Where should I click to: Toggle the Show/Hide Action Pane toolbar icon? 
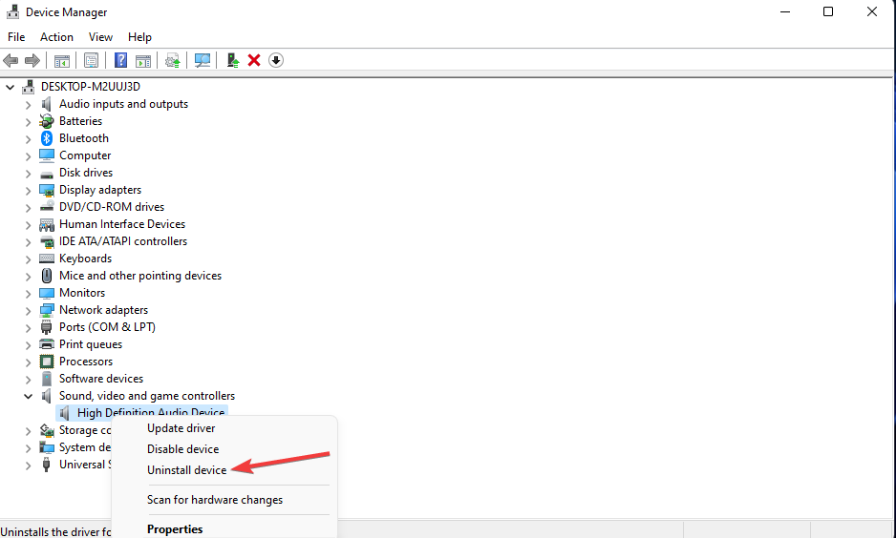(143, 60)
